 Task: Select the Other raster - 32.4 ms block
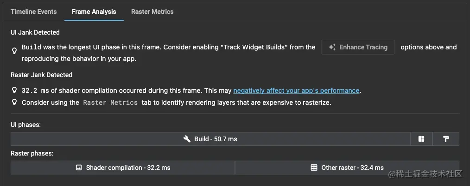pyautogui.click(x=347, y=168)
